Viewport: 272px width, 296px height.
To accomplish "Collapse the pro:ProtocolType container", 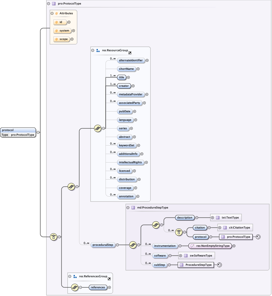I will coord(48,4).
